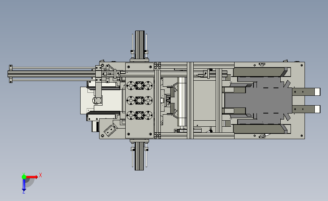Click the blue Z axis arrow of the triad
The image size is (328, 201).
[x=24, y=185]
